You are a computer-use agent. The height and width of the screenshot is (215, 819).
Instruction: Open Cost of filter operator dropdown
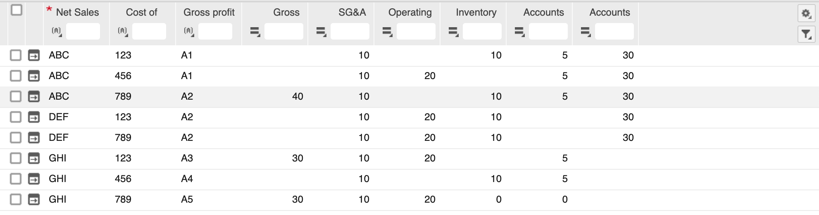[123, 31]
